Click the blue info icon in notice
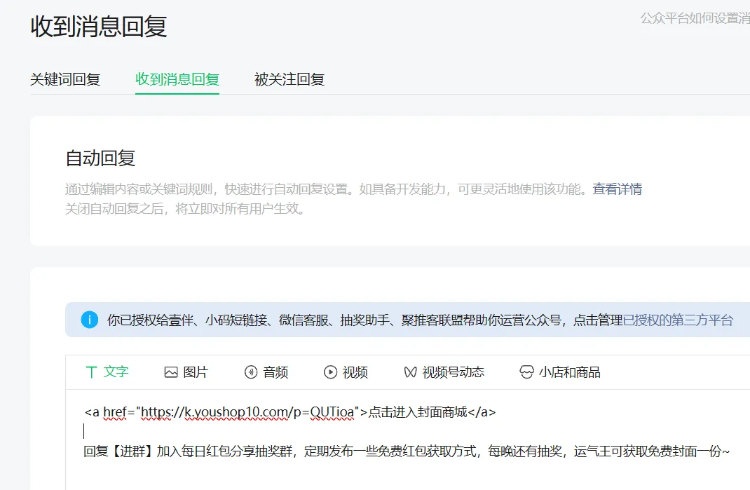 pos(90,320)
